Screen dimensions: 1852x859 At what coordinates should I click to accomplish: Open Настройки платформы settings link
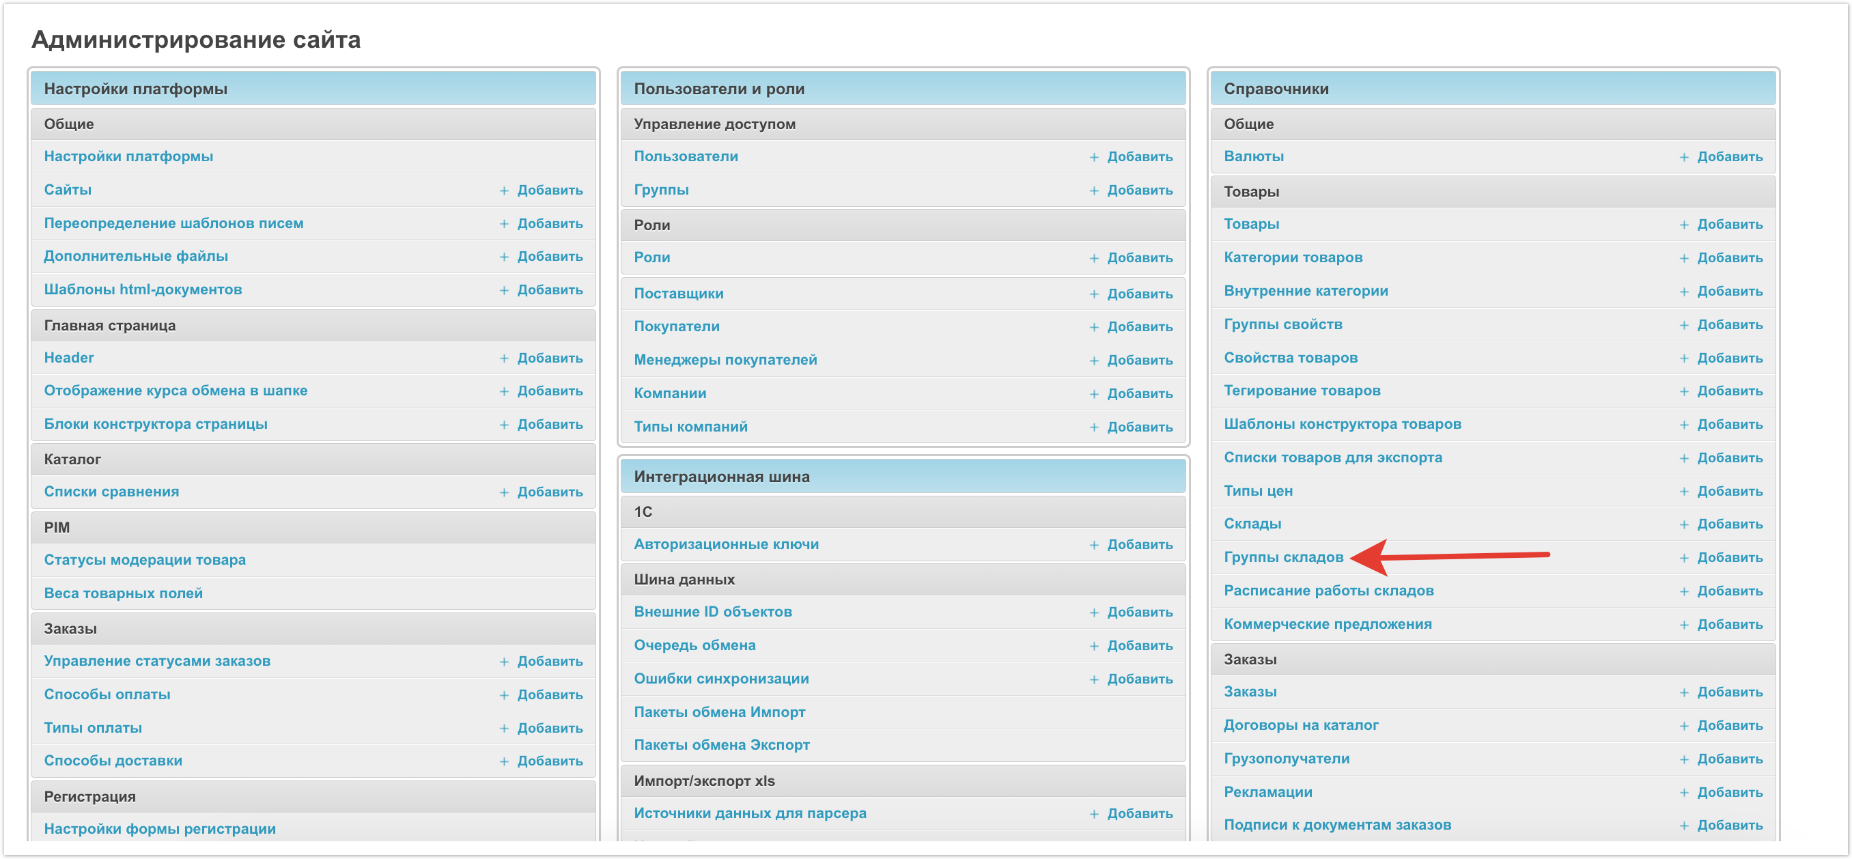coord(128,156)
